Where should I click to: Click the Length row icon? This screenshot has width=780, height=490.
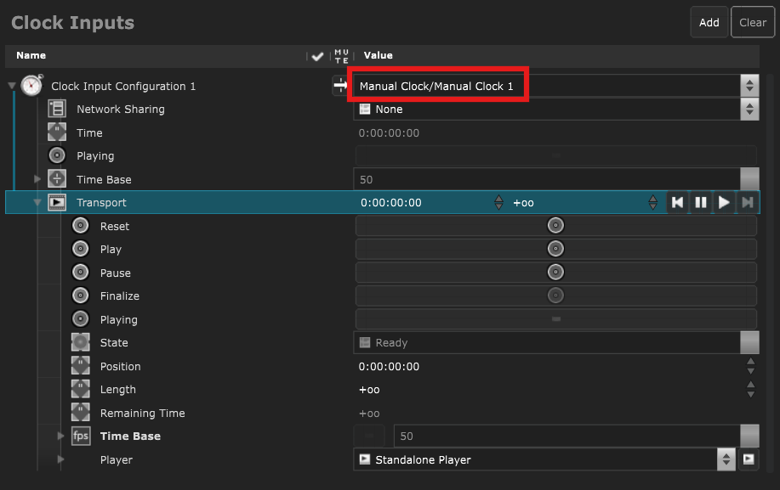pyautogui.click(x=80, y=389)
